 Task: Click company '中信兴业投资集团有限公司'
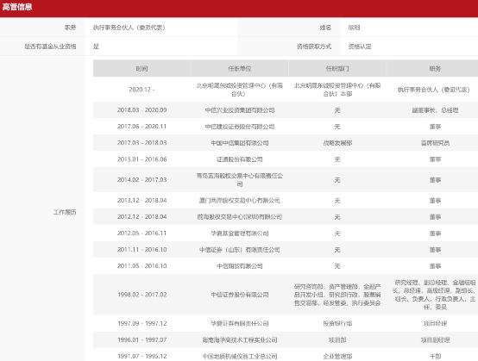(x=240, y=110)
